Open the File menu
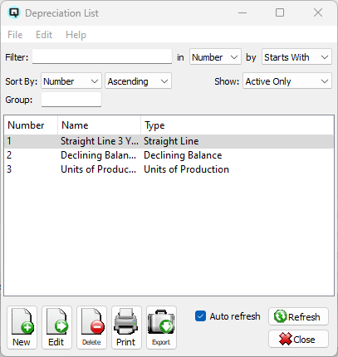This screenshot has width=338, height=357. [x=15, y=35]
